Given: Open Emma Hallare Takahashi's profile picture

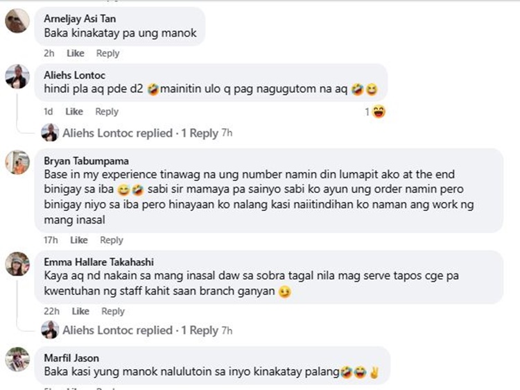Looking at the screenshot, I should point(17,264).
